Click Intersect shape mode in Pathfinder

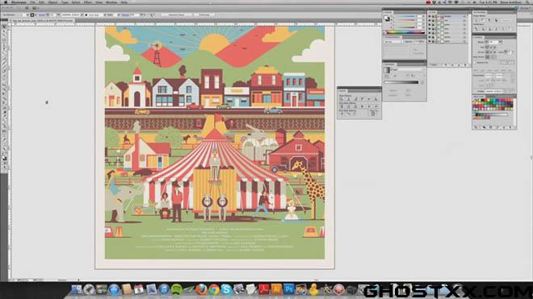(x=489, y=20)
